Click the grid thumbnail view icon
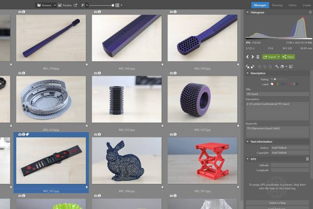Viewport: 313px width, 209px height. tap(117, 5)
